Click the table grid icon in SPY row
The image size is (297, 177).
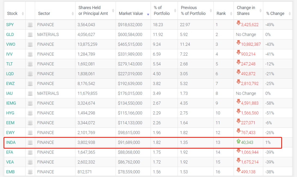[x=30, y=25]
